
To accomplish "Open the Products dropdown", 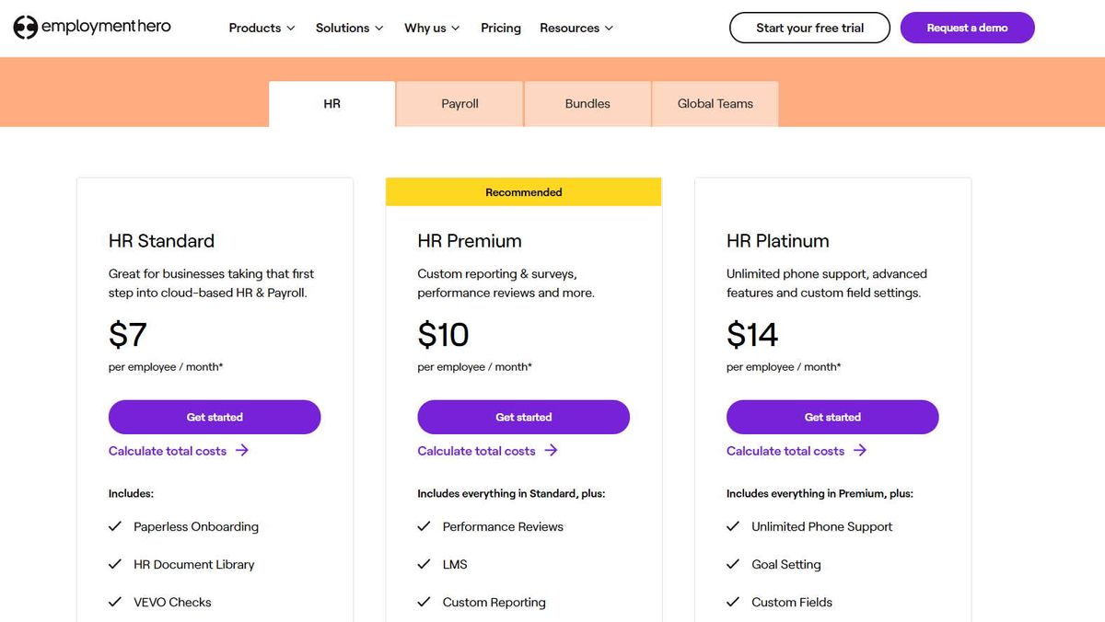I will click(x=262, y=28).
